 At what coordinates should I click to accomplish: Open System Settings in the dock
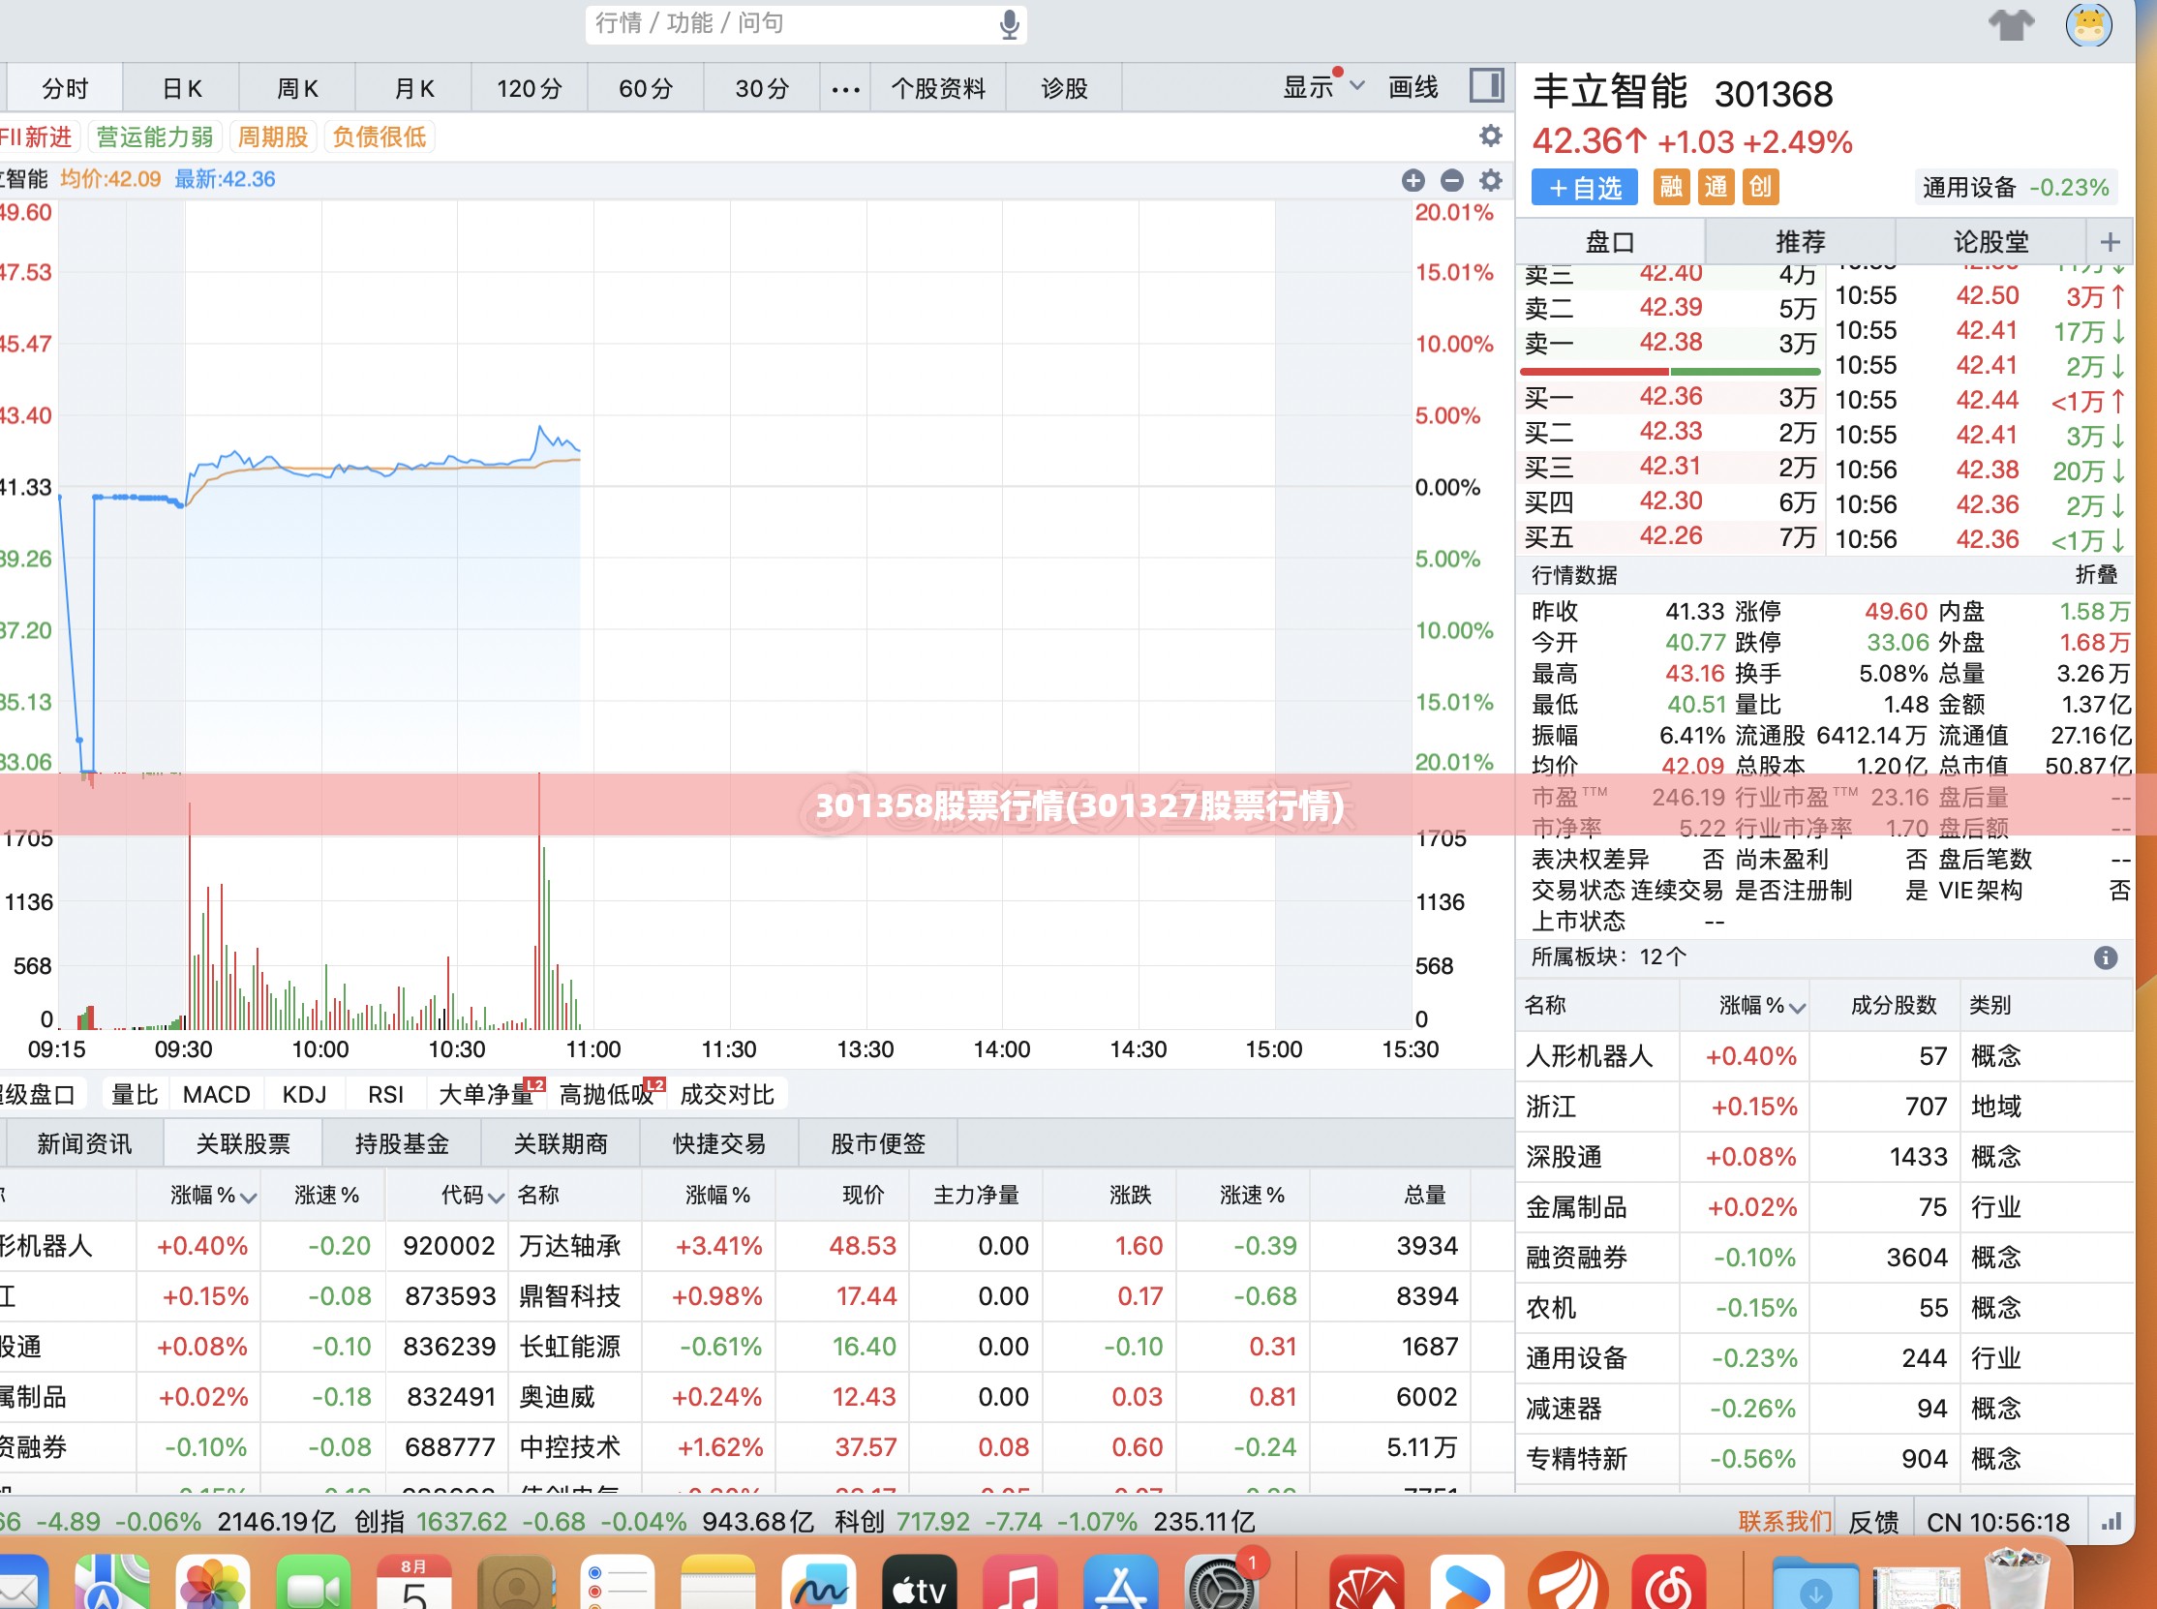pyautogui.click(x=1221, y=1583)
